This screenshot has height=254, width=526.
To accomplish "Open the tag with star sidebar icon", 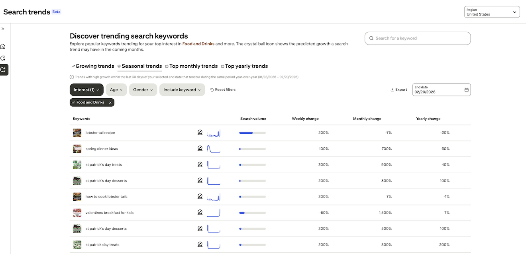I will [3, 58].
